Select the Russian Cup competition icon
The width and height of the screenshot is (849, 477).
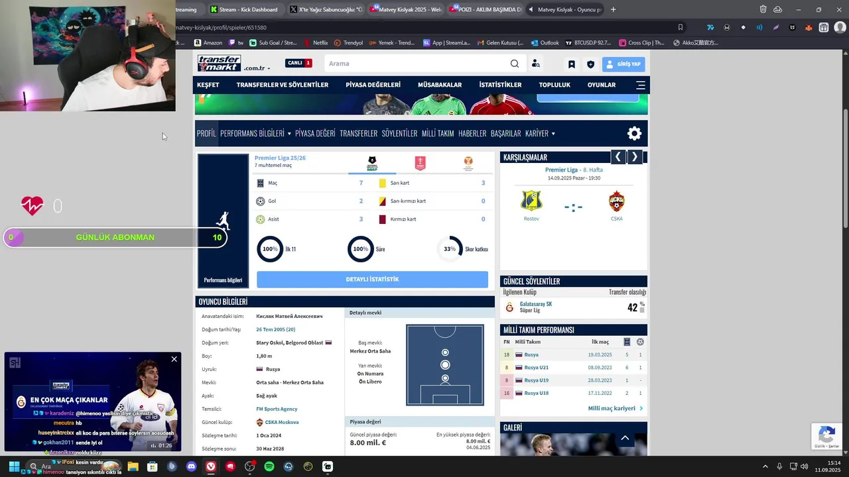pos(420,163)
